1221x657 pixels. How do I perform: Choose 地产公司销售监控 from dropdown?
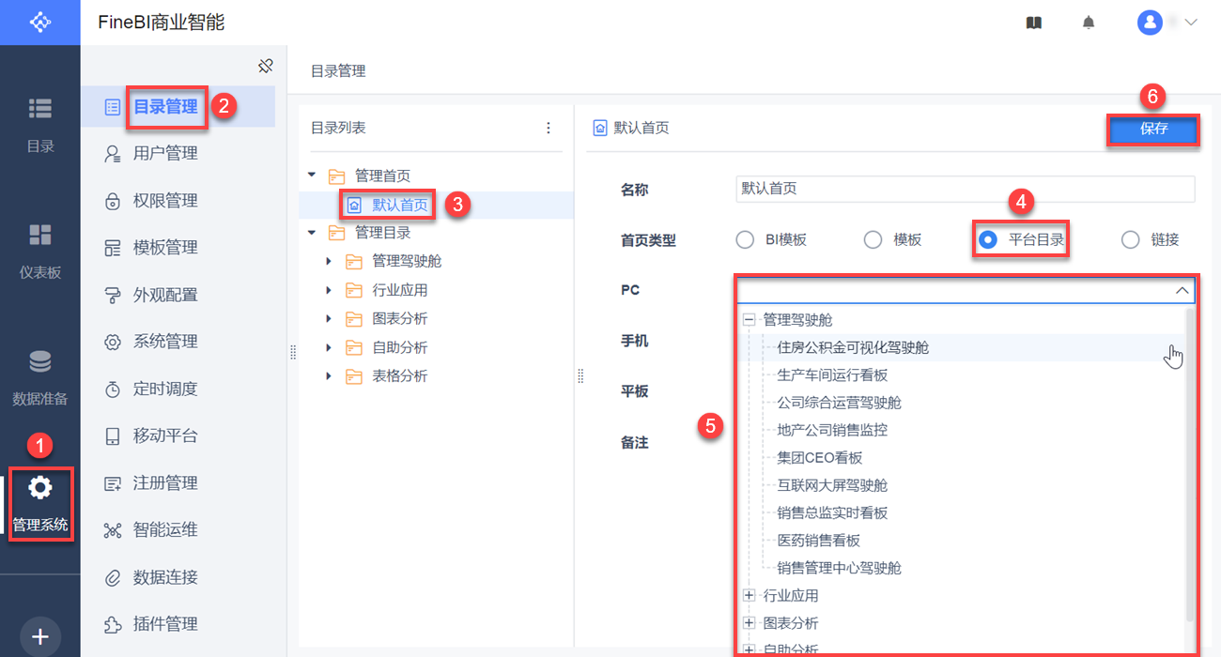tap(832, 430)
